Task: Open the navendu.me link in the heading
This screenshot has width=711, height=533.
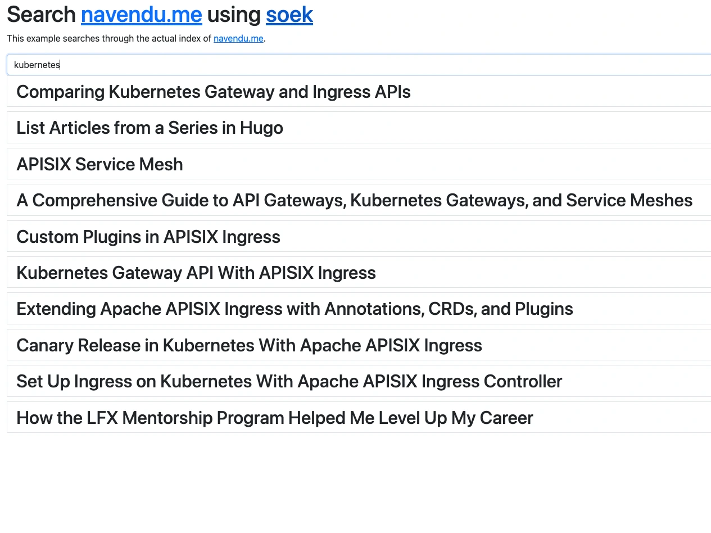Action: click(142, 15)
